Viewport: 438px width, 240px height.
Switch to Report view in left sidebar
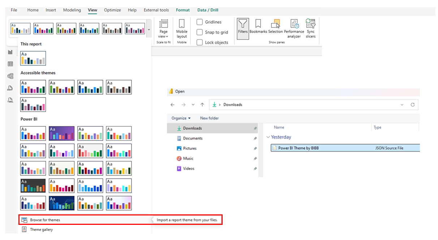(x=10, y=52)
